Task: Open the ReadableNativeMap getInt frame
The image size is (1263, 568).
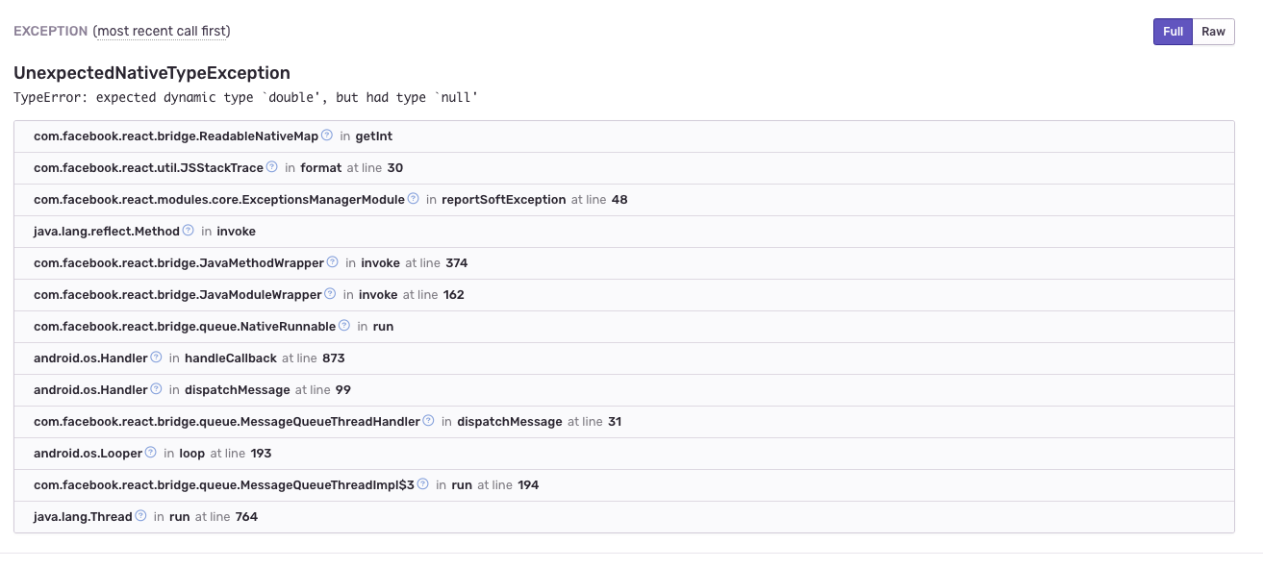Action: tap(624, 136)
